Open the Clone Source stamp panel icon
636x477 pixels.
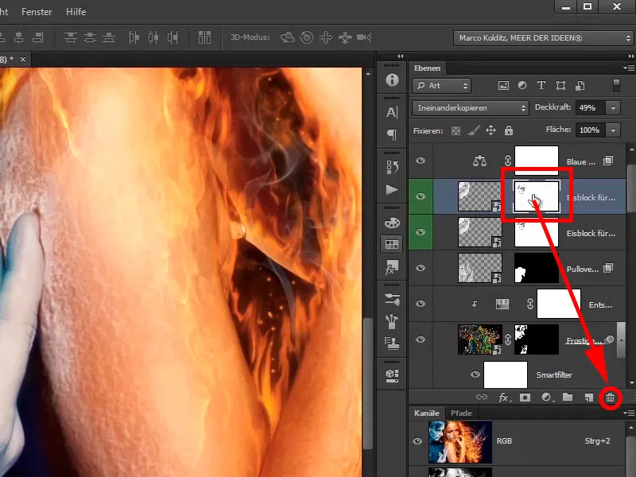click(x=392, y=343)
